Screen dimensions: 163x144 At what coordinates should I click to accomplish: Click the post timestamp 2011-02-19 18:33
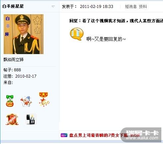tap(97, 7)
